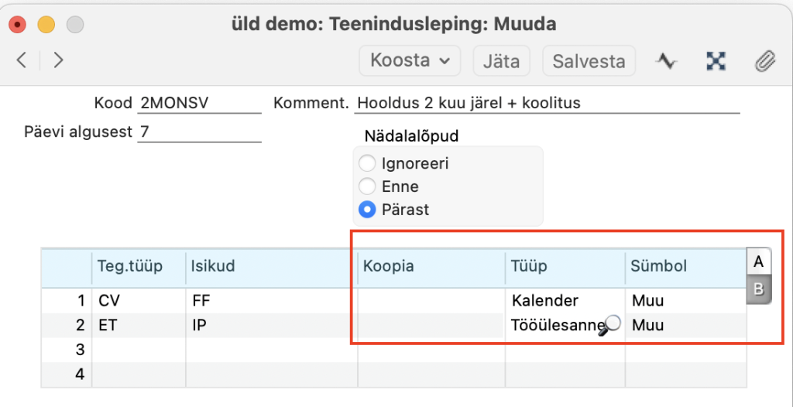Switch to the B column tab
The height and width of the screenshot is (407, 793).
tap(758, 289)
